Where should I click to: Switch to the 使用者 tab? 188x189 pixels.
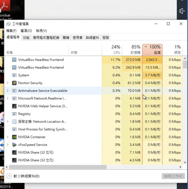tap(78, 38)
